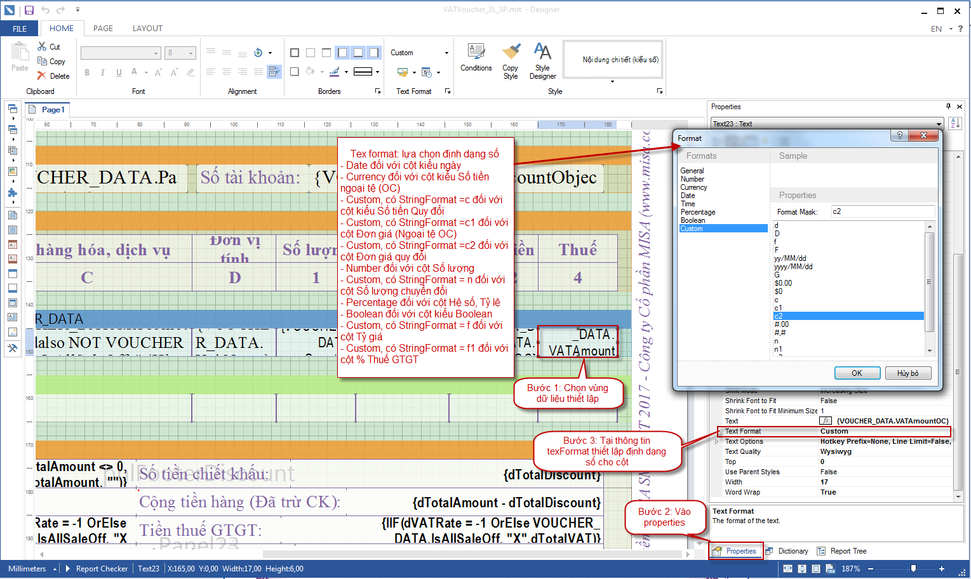This screenshot has height=579, width=971.
Task: Open the font size dropdown
Action: click(191, 53)
